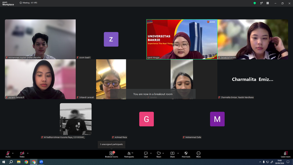Open the Windows Start menu
Screen dimensions: 293x165
click(x=4, y=162)
